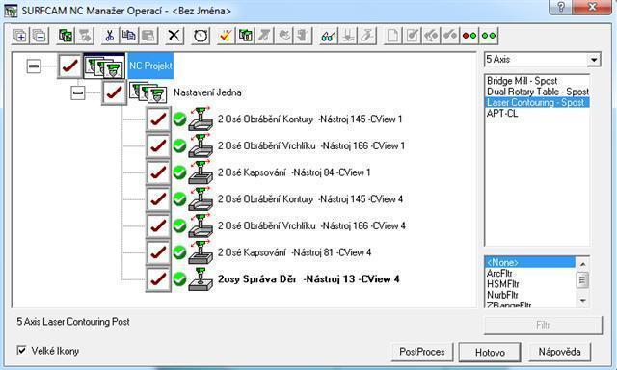617x370 pixels.
Task: Click the two green dots icon
Action: coord(489,36)
